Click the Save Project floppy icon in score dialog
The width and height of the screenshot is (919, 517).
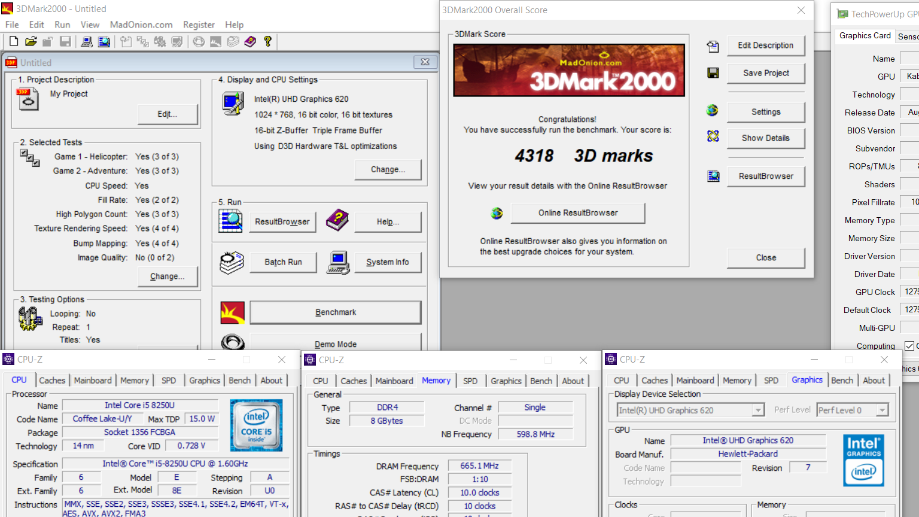click(x=713, y=72)
